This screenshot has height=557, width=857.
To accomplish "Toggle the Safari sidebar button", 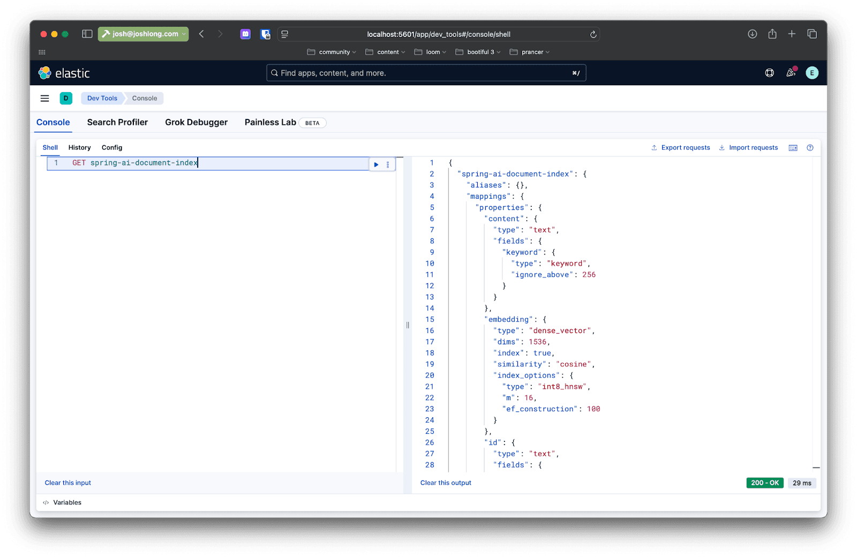I will 87,34.
